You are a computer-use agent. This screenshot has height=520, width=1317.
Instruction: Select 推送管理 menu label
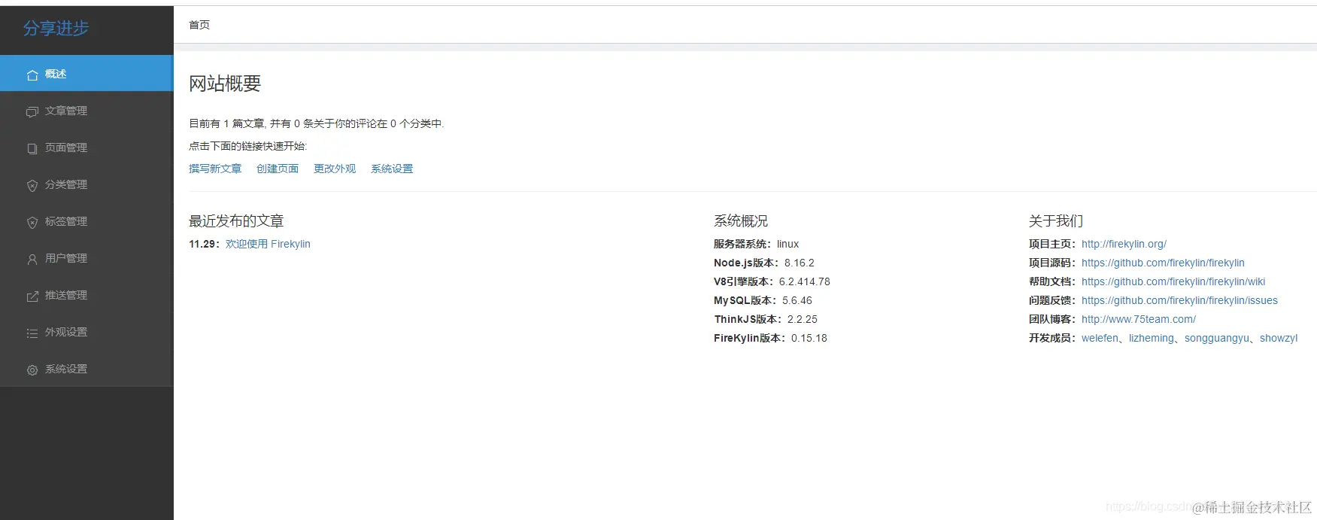[66, 295]
